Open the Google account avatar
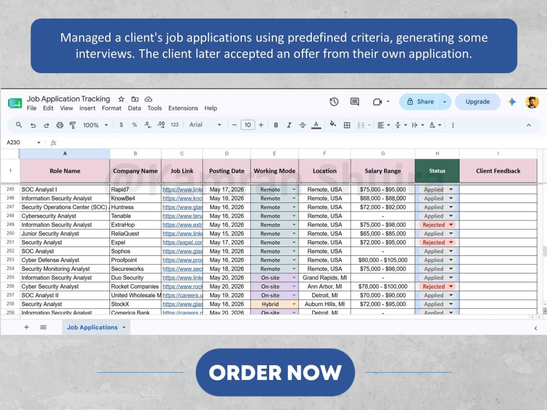The width and height of the screenshot is (547, 410). tap(532, 102)
